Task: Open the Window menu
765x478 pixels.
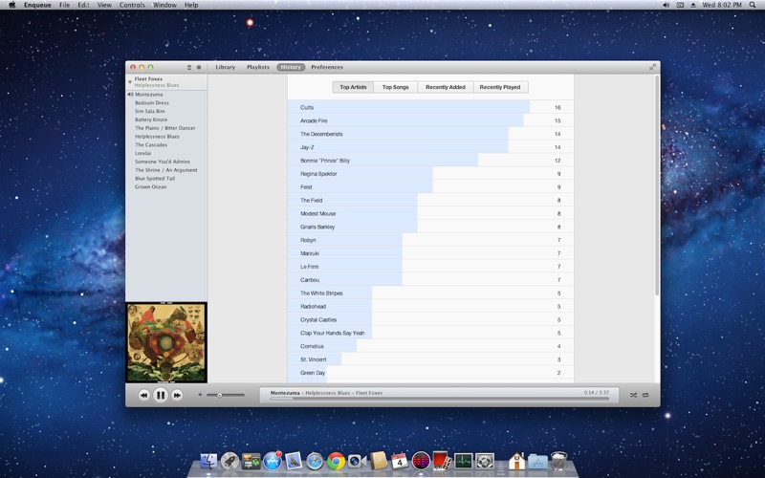Action: click(164, 5)
